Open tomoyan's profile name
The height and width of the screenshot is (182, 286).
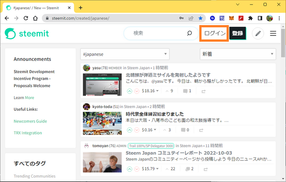pyautogui.click(x=100, y=146)
